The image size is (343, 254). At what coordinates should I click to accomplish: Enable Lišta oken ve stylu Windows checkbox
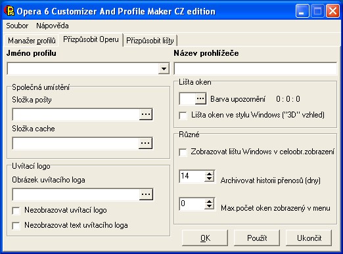click(183, 116)
